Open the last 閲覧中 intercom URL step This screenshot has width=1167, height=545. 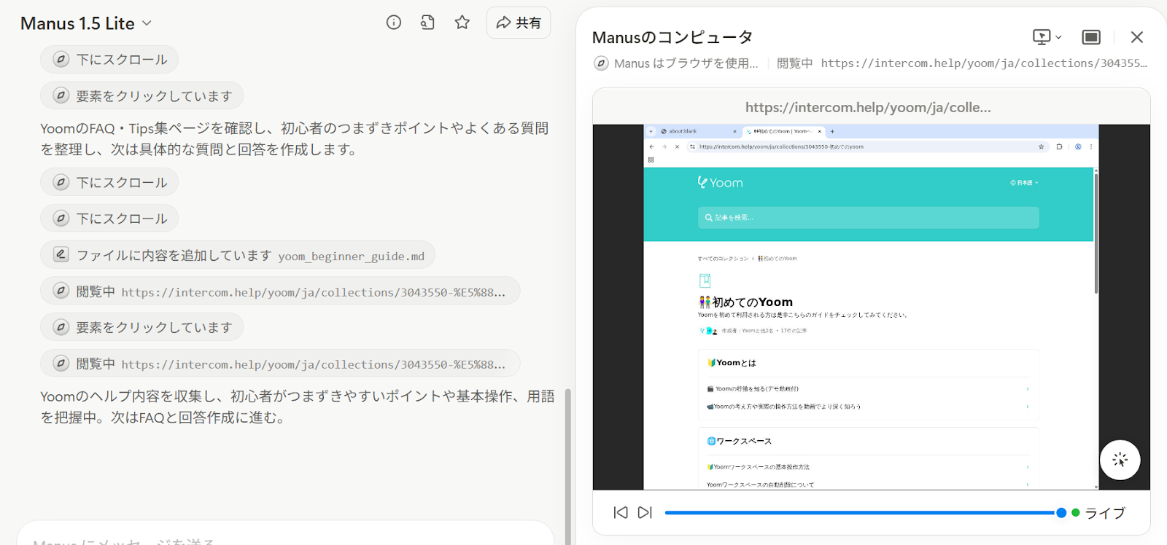(280, 364)
